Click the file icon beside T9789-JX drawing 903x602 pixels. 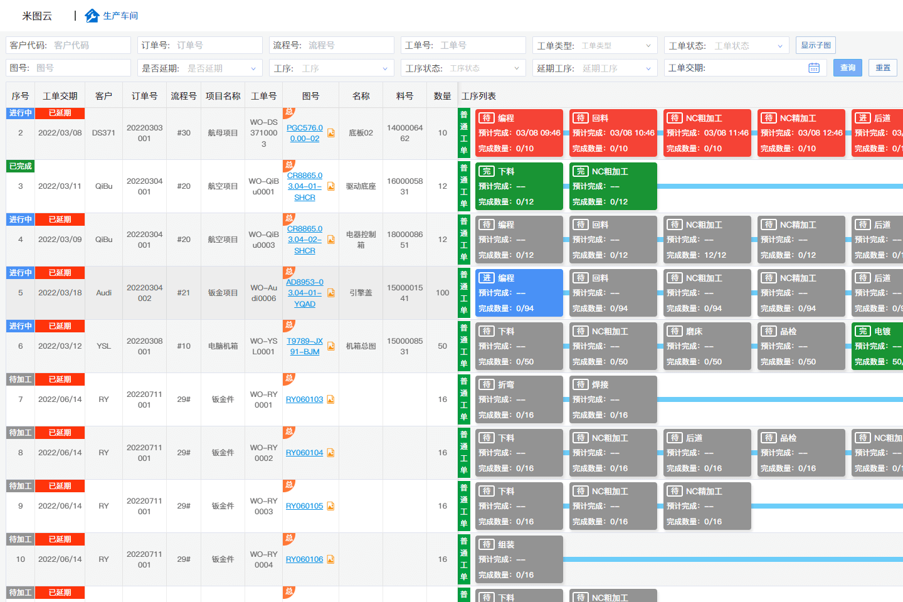click(x=330, y=346)
